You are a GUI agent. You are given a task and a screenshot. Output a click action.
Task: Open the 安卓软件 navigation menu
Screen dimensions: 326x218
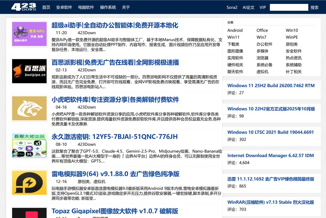click(64, 7)
